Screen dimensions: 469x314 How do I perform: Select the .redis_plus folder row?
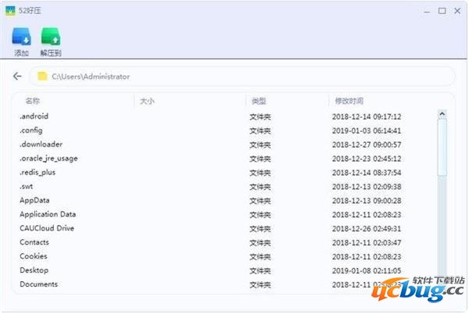pos(226,173)
